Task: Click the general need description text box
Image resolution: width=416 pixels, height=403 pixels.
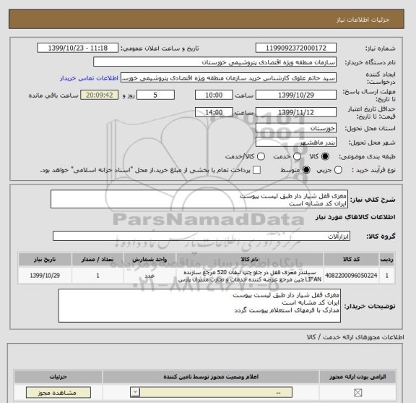Action: tap(199, 199)
